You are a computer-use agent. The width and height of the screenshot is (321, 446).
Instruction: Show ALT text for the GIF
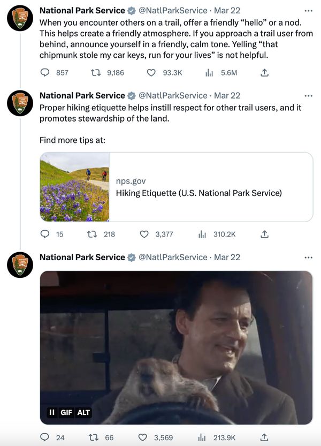pyautogui.click(x=83, y=412)
